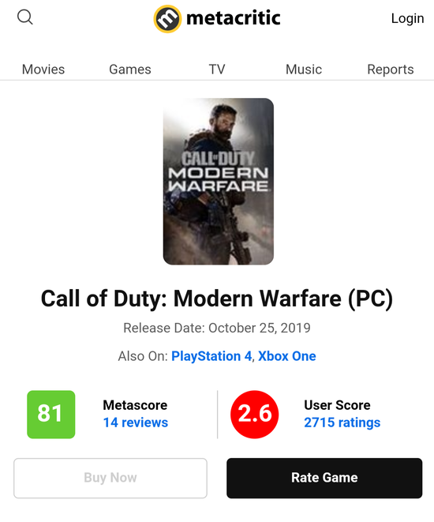
Task: Click the metacritic wordmark text
Action: click(x=233, y=18)
